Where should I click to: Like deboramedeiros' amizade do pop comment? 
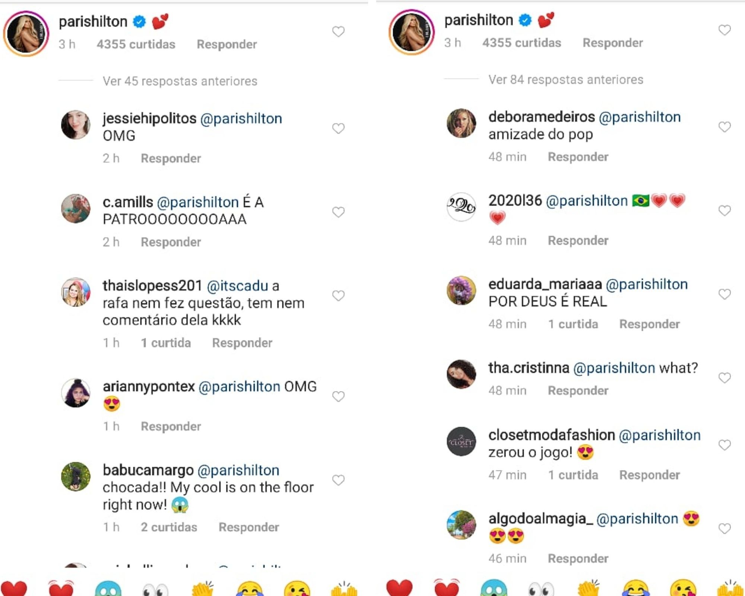725,127
